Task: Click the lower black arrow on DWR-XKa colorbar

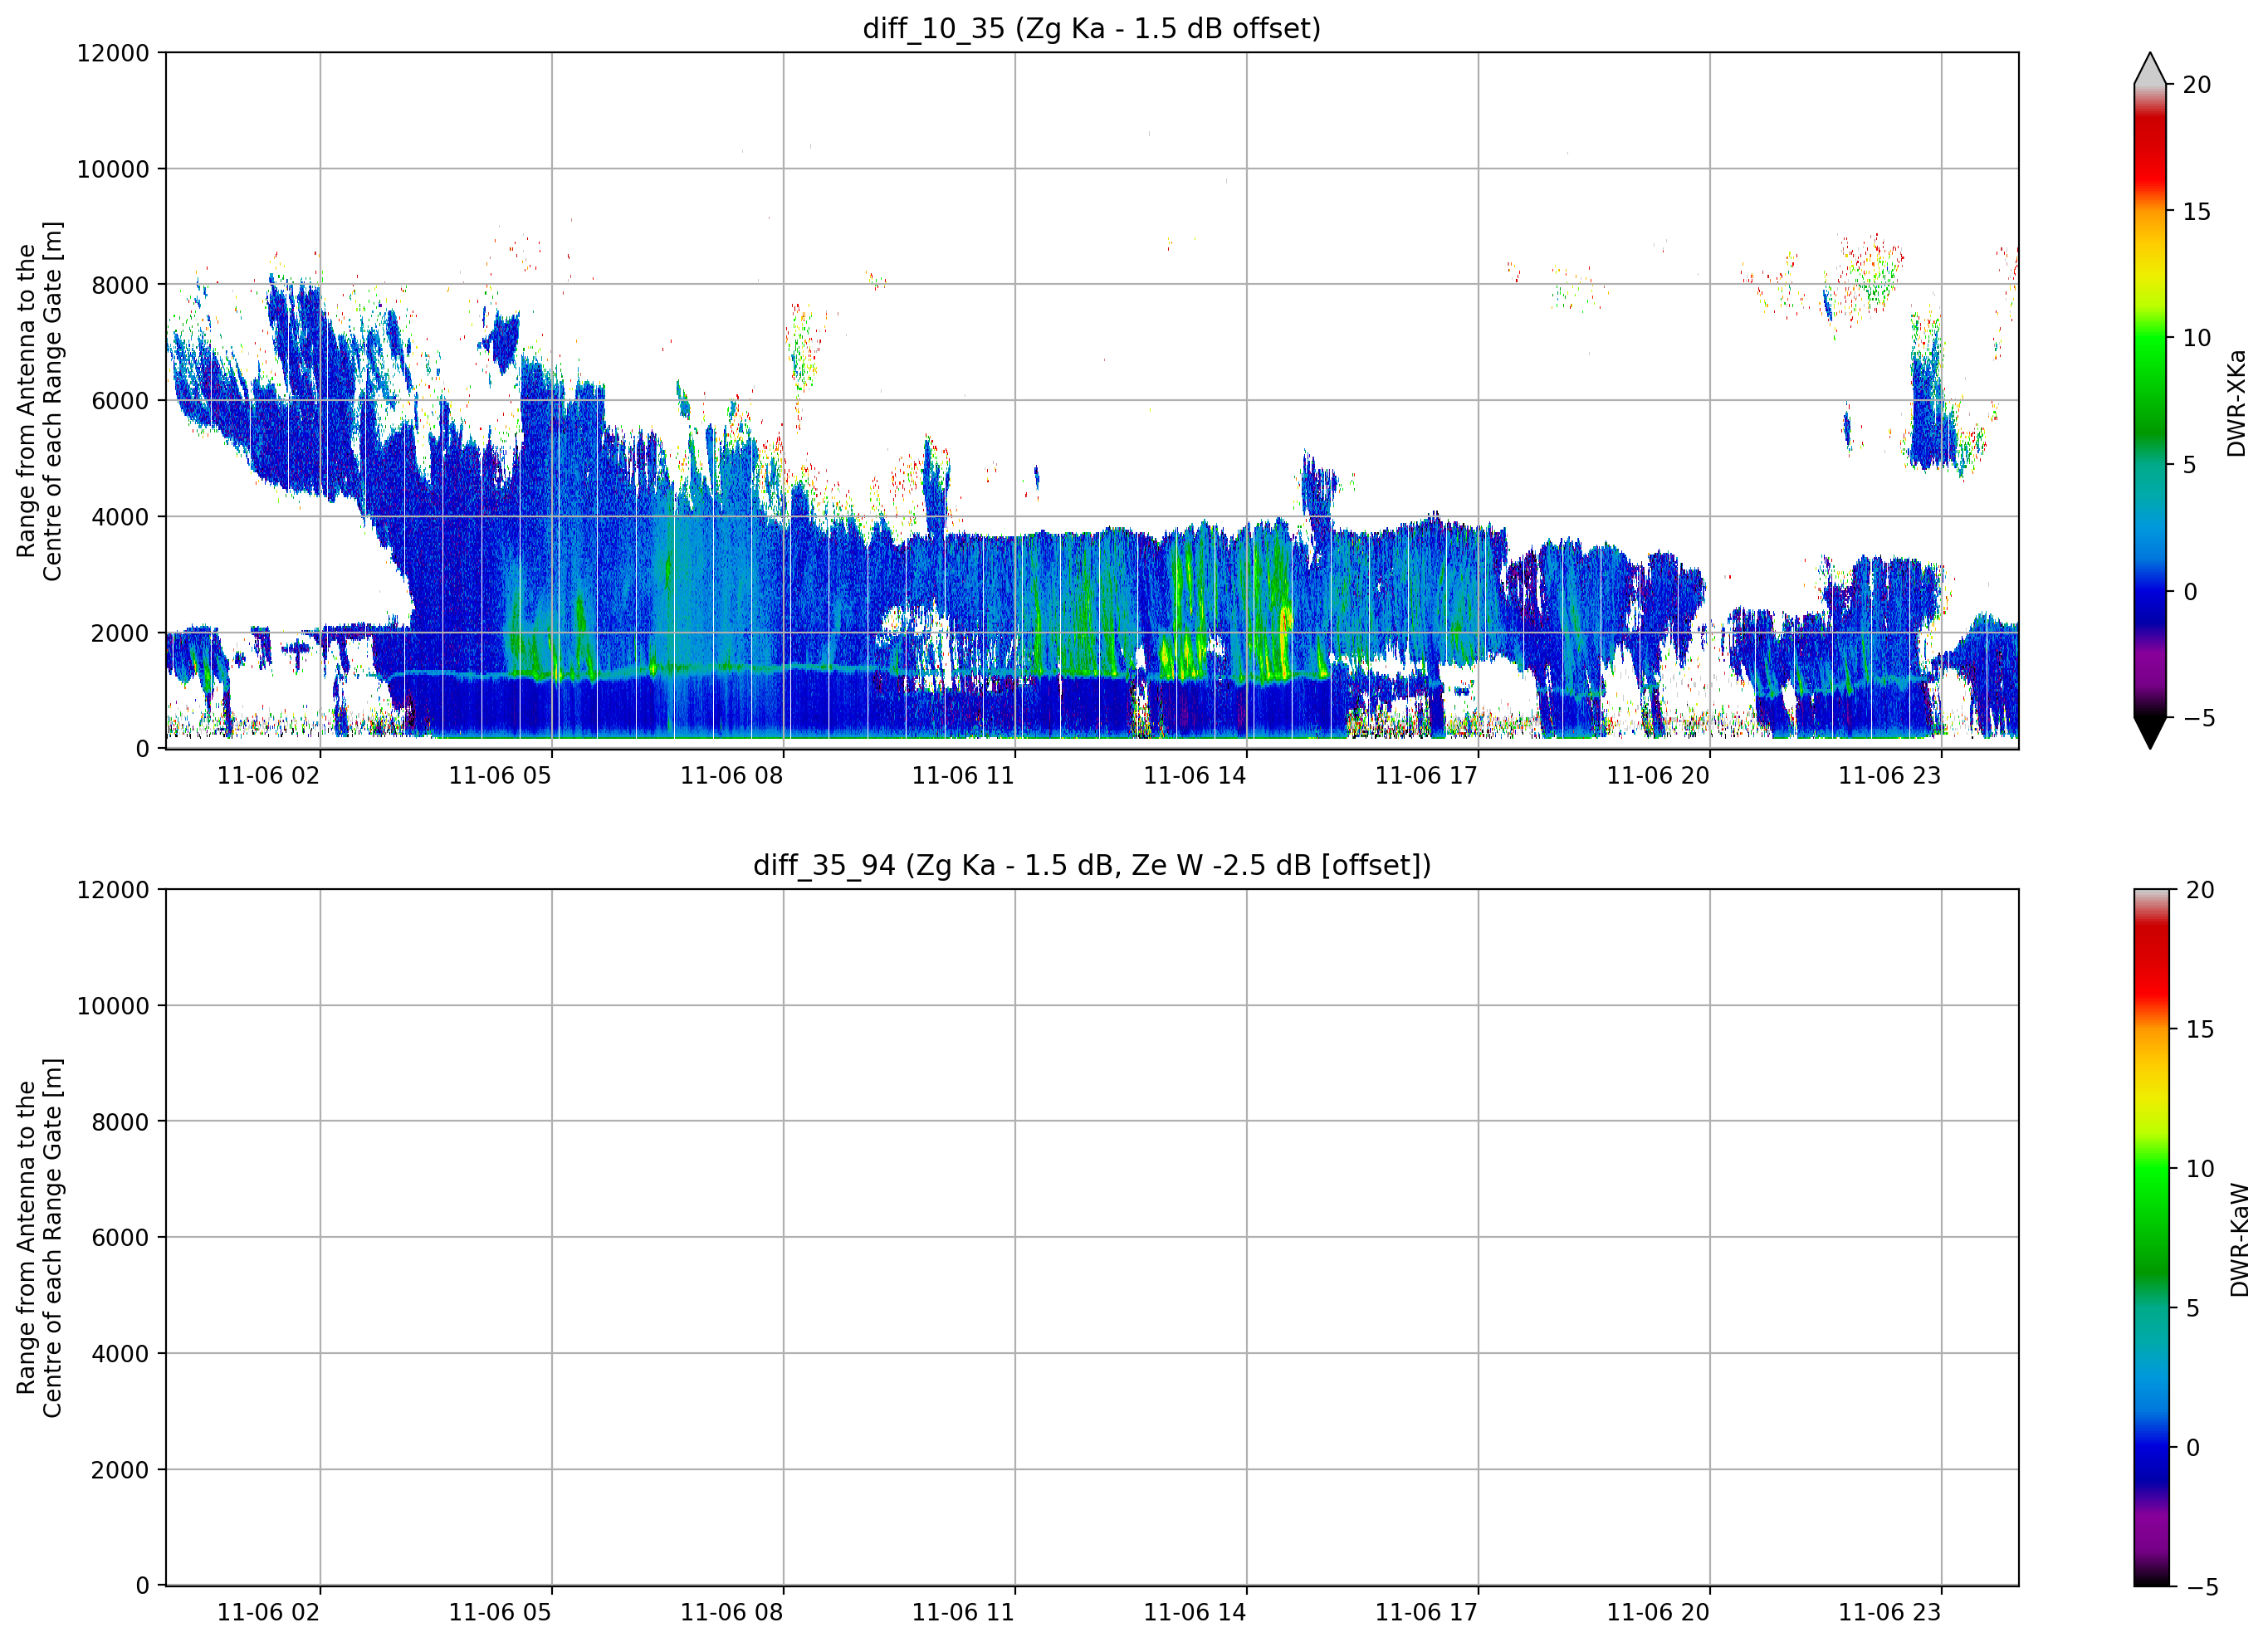Action: coord(2150,733)
